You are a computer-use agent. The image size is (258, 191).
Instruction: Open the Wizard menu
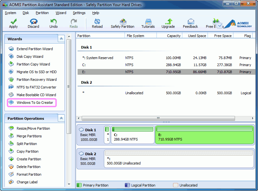tap(61, 13)
